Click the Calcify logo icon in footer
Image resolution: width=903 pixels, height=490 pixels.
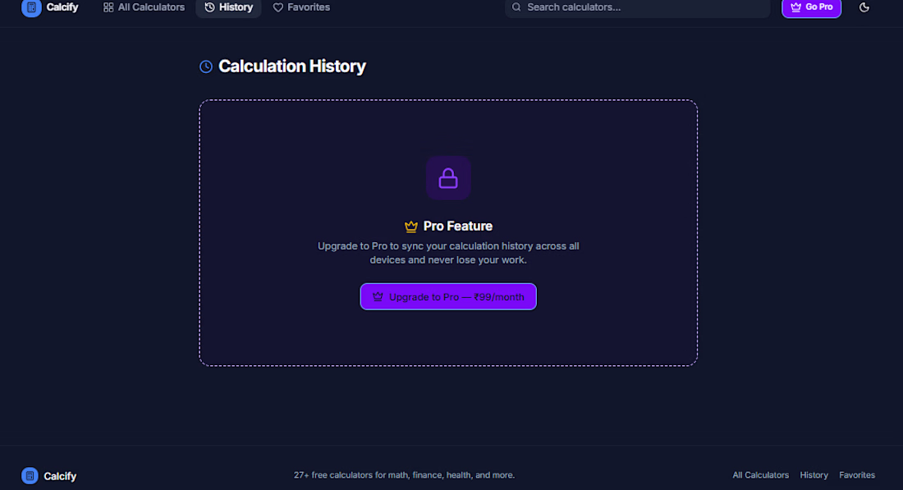pyautogui.click(x=30, y=475)
